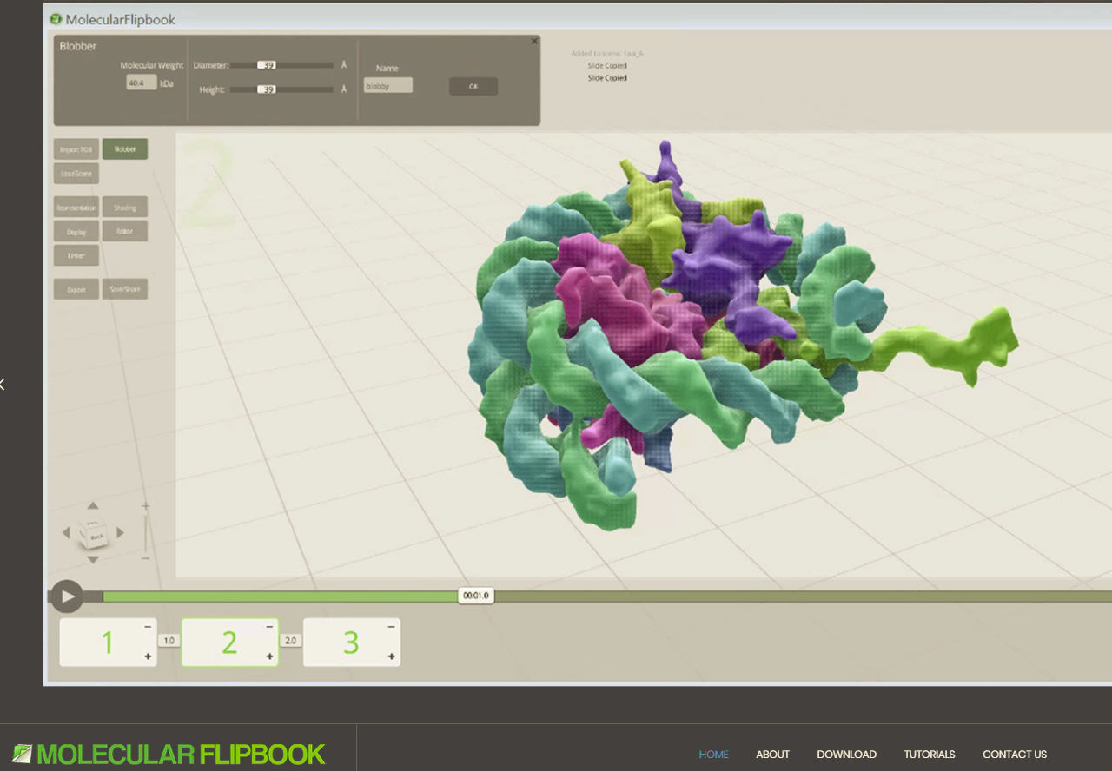
Task: Rotate view with the left arrow
Action: click(x=66, y=533)
